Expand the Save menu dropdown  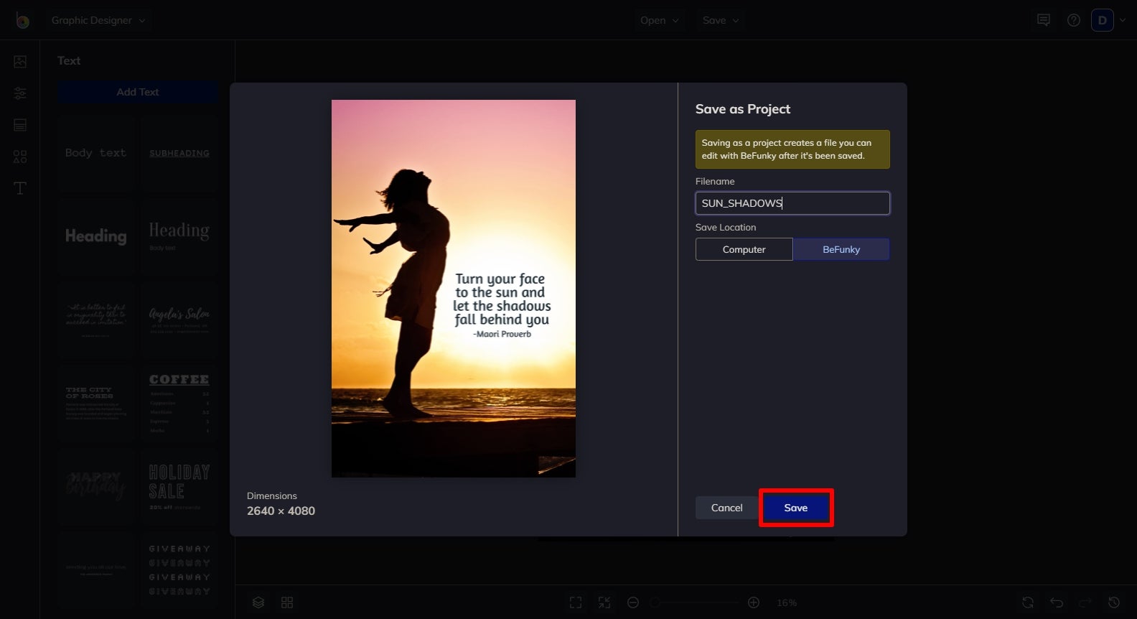pyautogui.click(x=721, y=20)
